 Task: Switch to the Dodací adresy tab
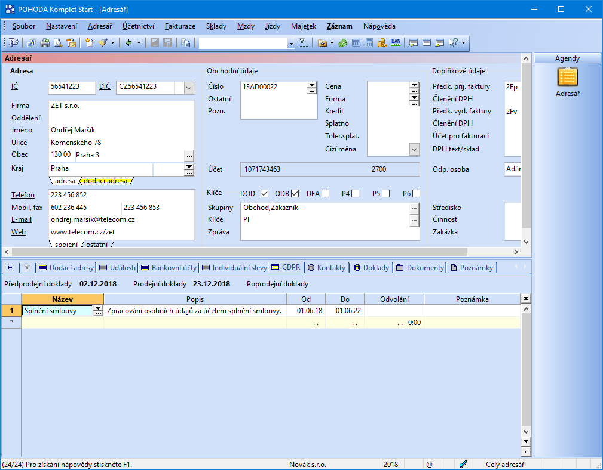pos(66,267)
